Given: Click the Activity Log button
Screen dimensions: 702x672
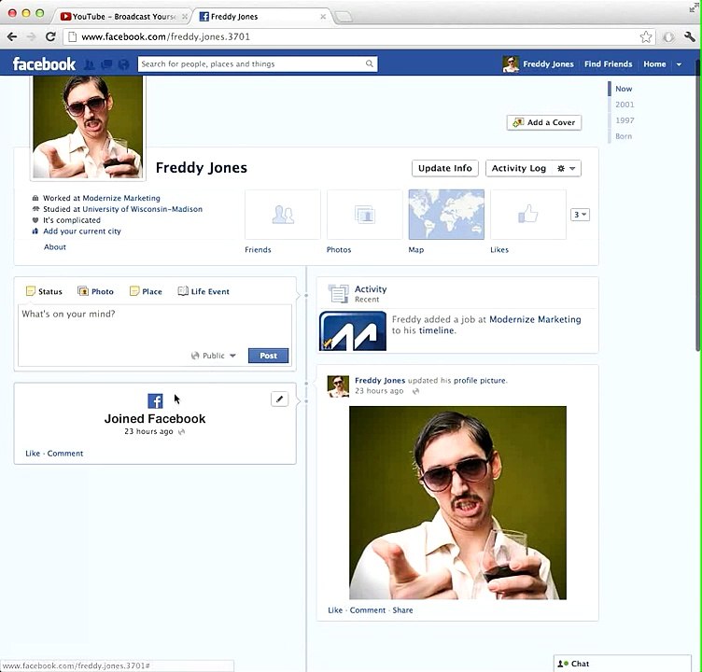Looking at the screenshot, I should (x=519, y=168).
